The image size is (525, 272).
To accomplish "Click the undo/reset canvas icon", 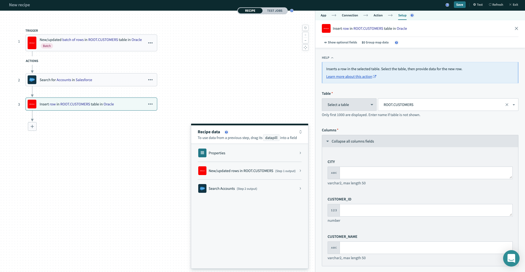I will coord(305,28).
